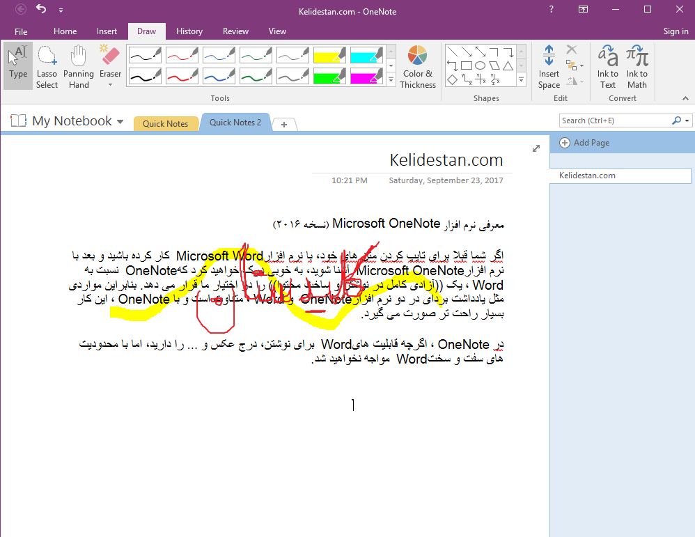Select the thick black pen
This screenshot has height=537, width=695.
[x=145, y=76]
